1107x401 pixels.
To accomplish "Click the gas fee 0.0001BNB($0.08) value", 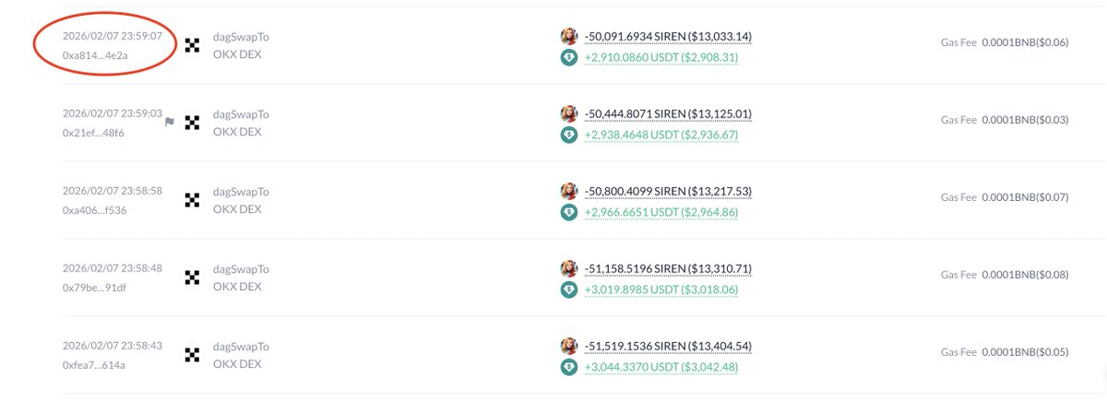I will click(x=1025, y=275).
